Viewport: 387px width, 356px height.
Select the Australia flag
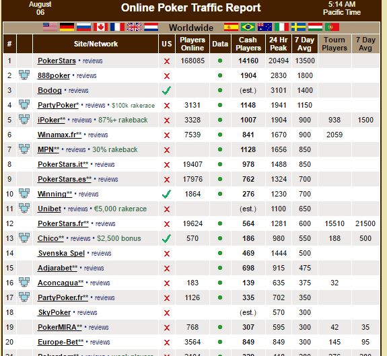(265, 27)
